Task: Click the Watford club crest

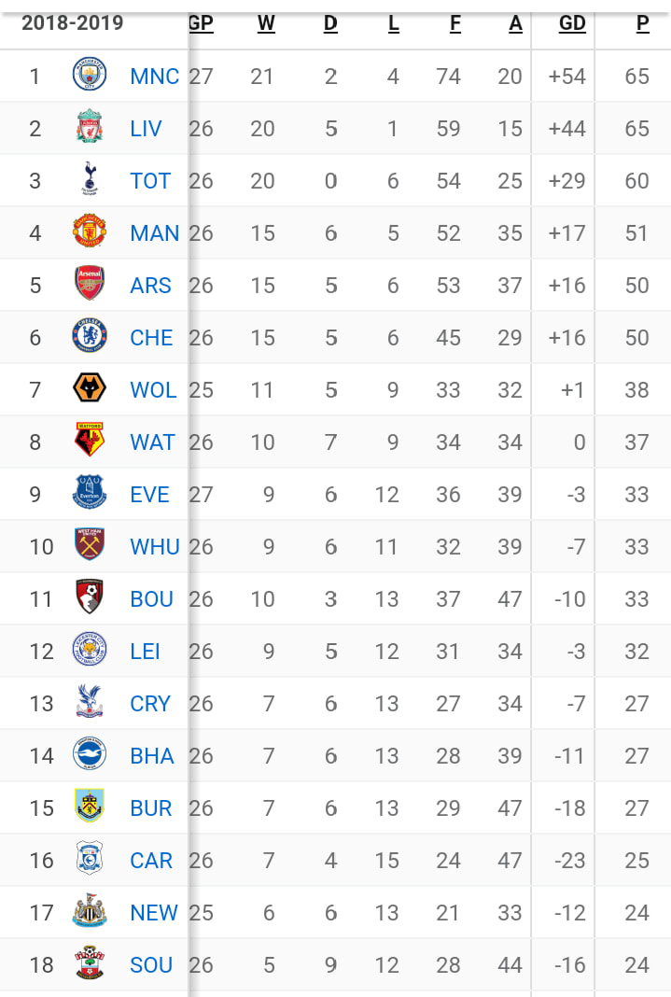Action: tap(90, 440)
